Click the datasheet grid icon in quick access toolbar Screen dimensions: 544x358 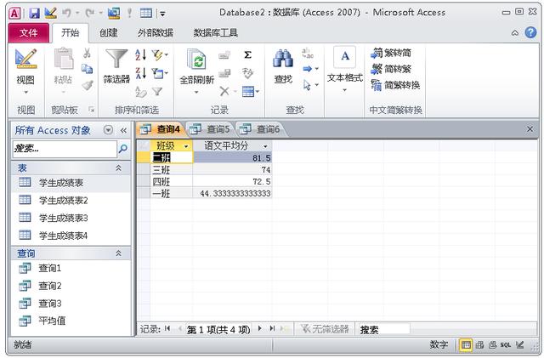pyautogui.click(x=146, y=14)
